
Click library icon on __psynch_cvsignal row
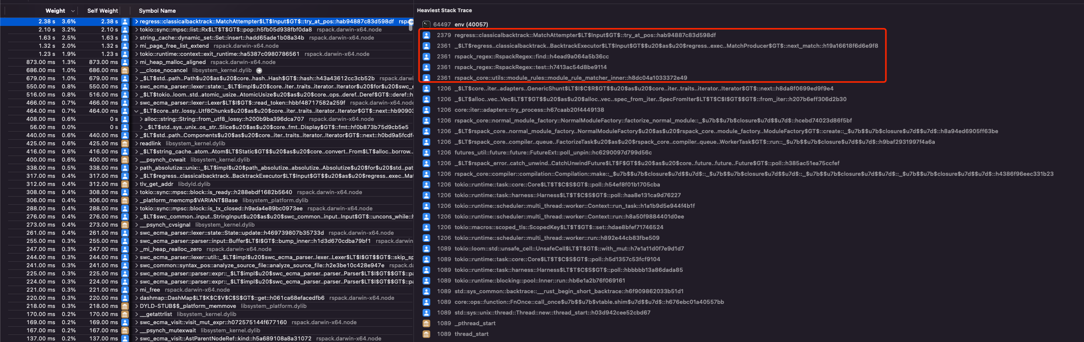coord(125,225)
